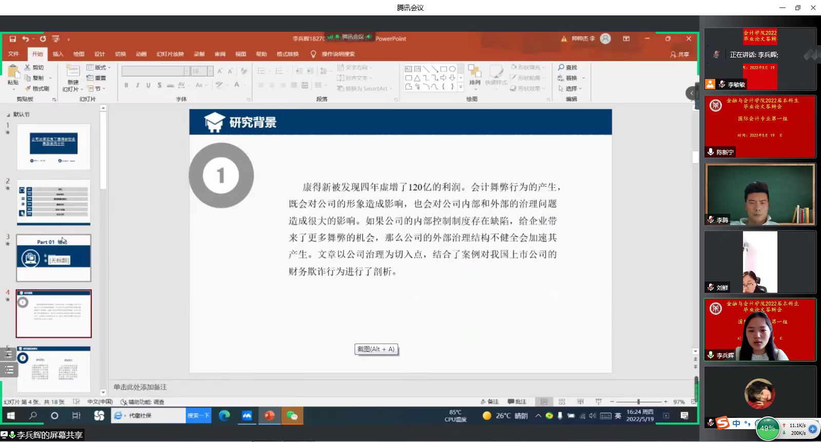821x442 pixels.
Task: Click the Share (共享) button
Action: tap(679, 54)
